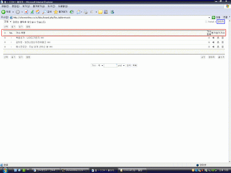Viewport: 231px width, 173px height.
Task: Click the address bar URL showonline.co.kr
Action: [42, 18]
